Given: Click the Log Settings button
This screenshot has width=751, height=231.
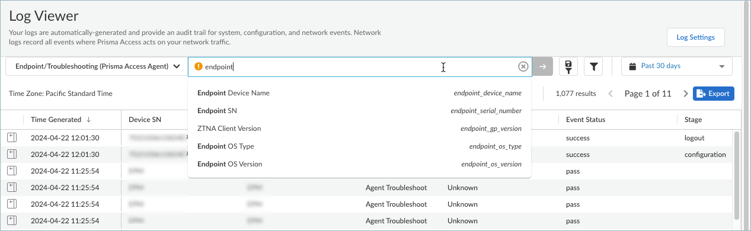Looking at the screenshot, I should point(696,37).
